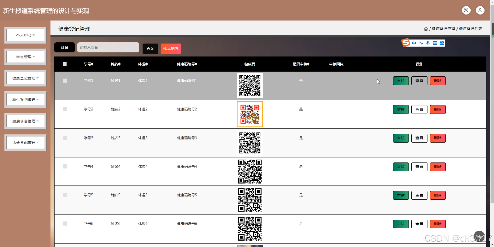Sort table by 是否审核 column arrows

pos(308,64)
